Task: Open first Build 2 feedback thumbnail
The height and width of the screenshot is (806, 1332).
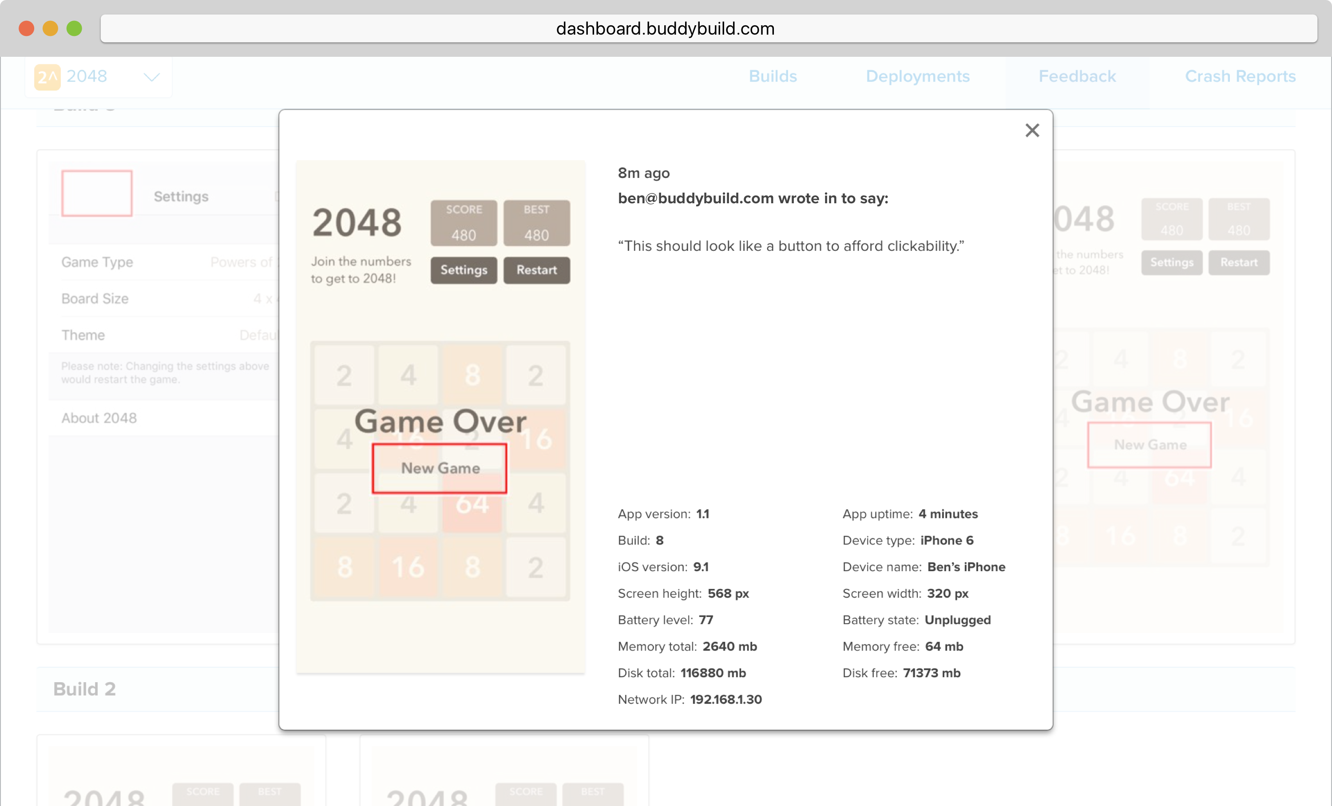Action: (181, 770)
